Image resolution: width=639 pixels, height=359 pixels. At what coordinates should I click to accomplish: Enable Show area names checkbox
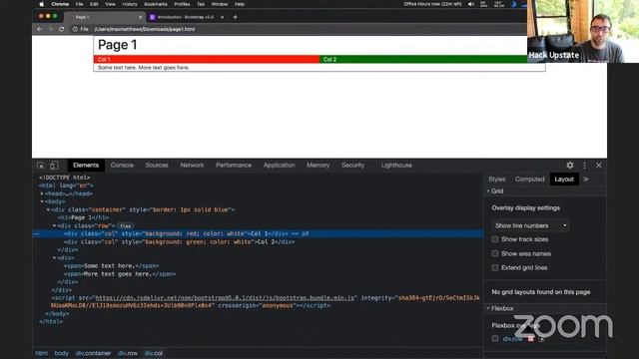495,253
